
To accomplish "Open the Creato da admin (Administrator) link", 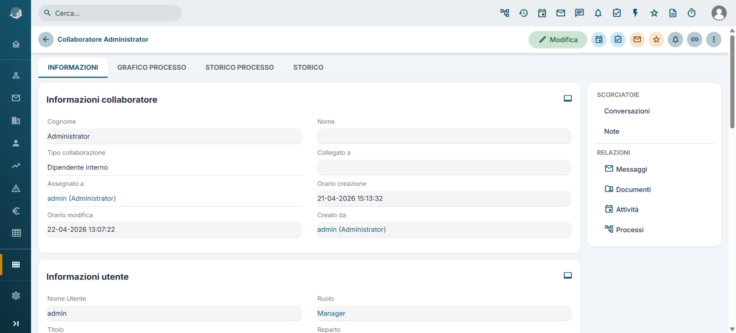I will (351, 230).
